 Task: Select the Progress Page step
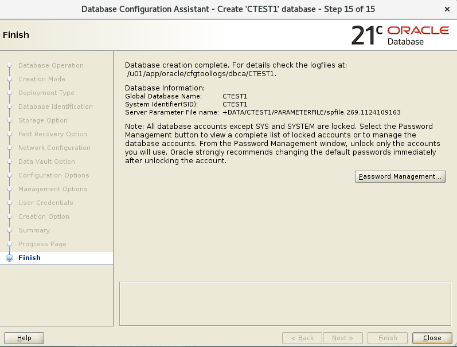(42, 244)
